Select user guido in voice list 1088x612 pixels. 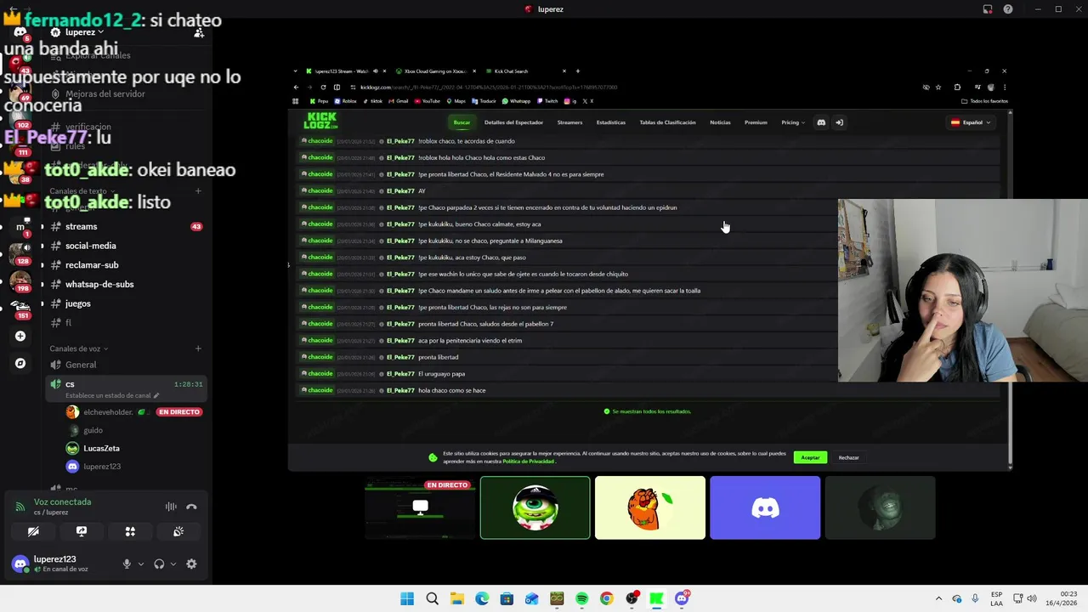[93, 430]
